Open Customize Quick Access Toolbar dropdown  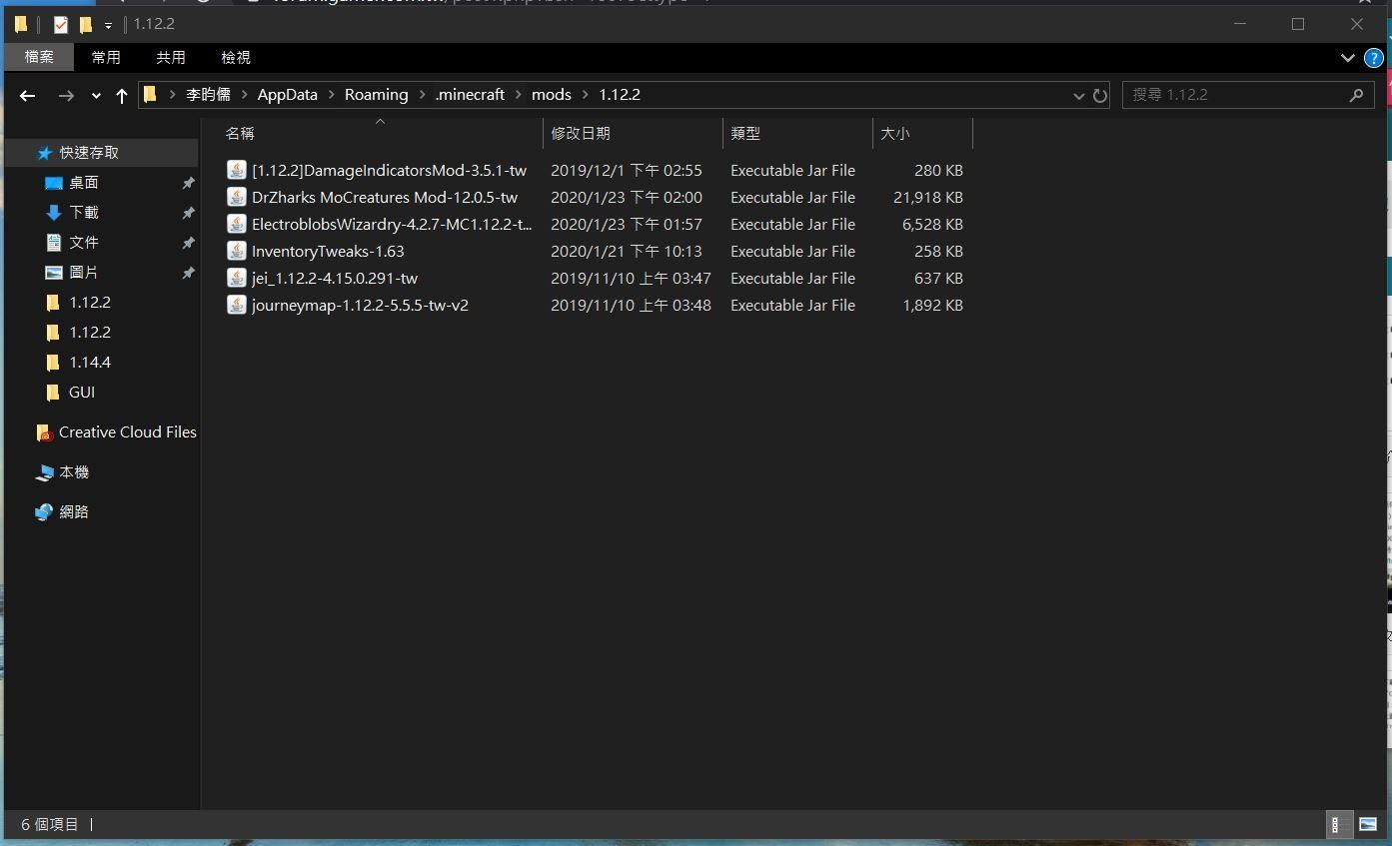coord(108,25)
